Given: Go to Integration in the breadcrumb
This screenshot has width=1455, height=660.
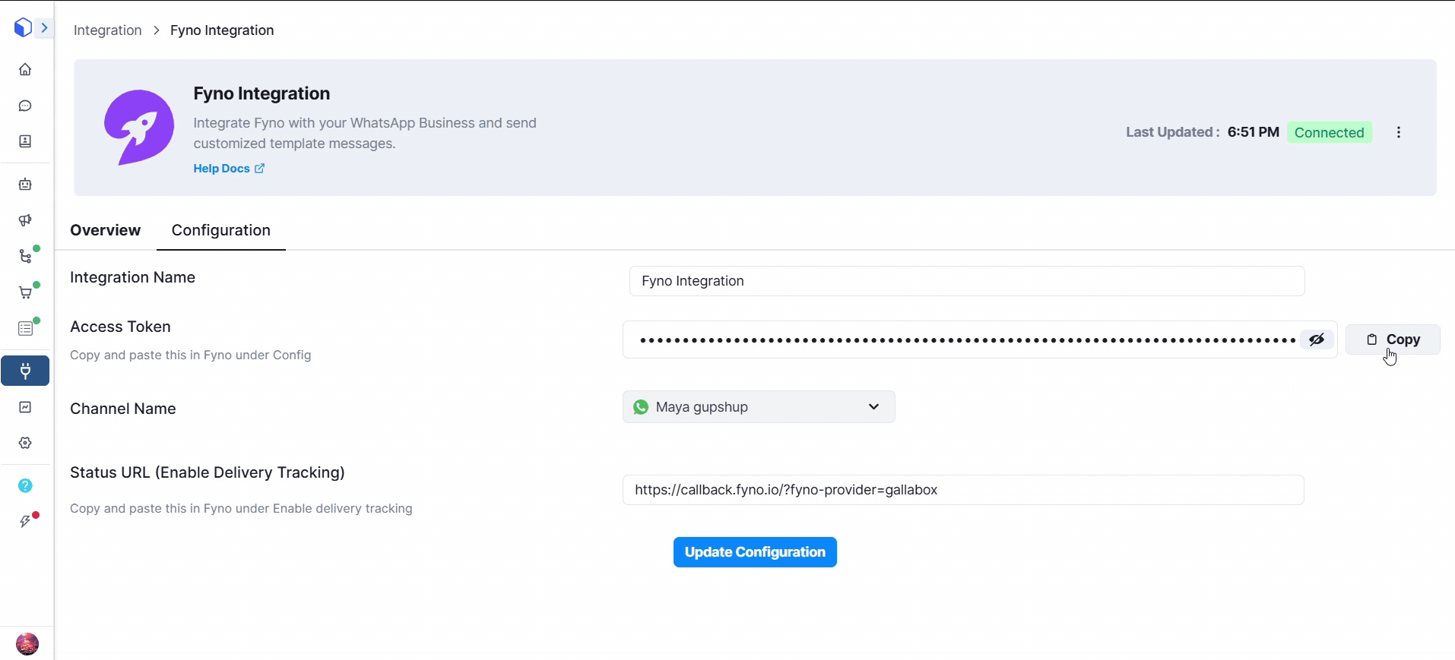Looking at the screenshot, I should (107, 30).
